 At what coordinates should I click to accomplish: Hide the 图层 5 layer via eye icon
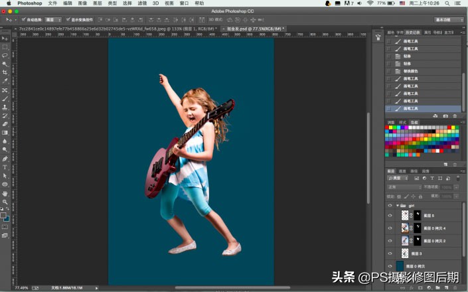click(x=390, y=216)
